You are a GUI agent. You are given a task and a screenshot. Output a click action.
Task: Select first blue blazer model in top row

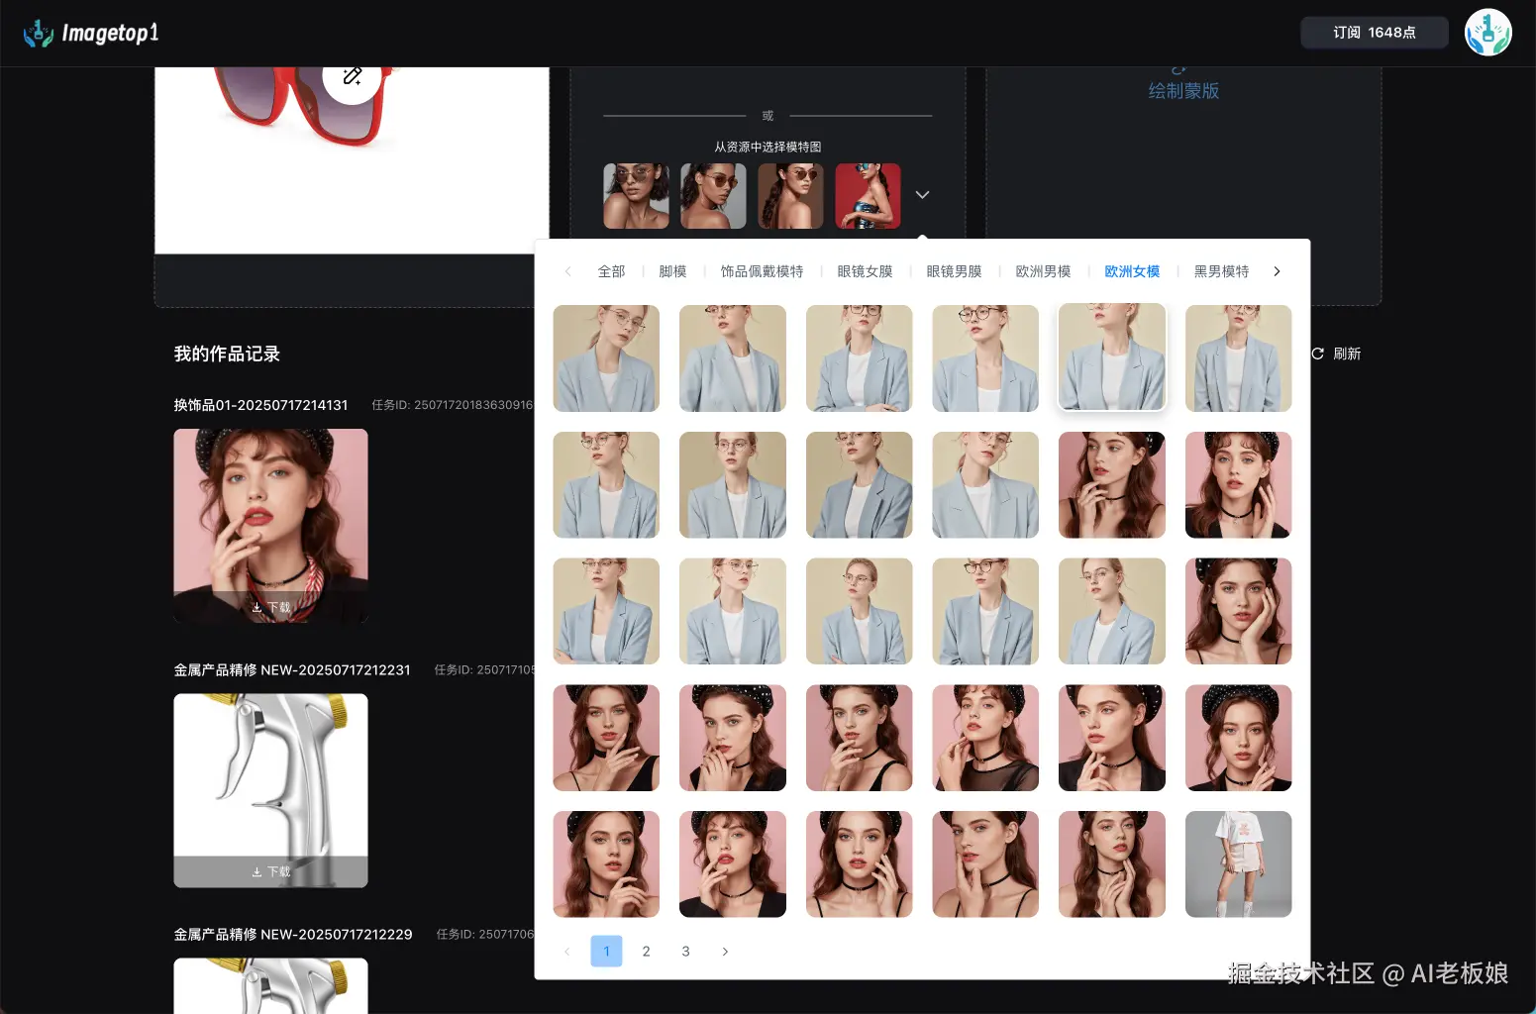(x=606, y=357)
